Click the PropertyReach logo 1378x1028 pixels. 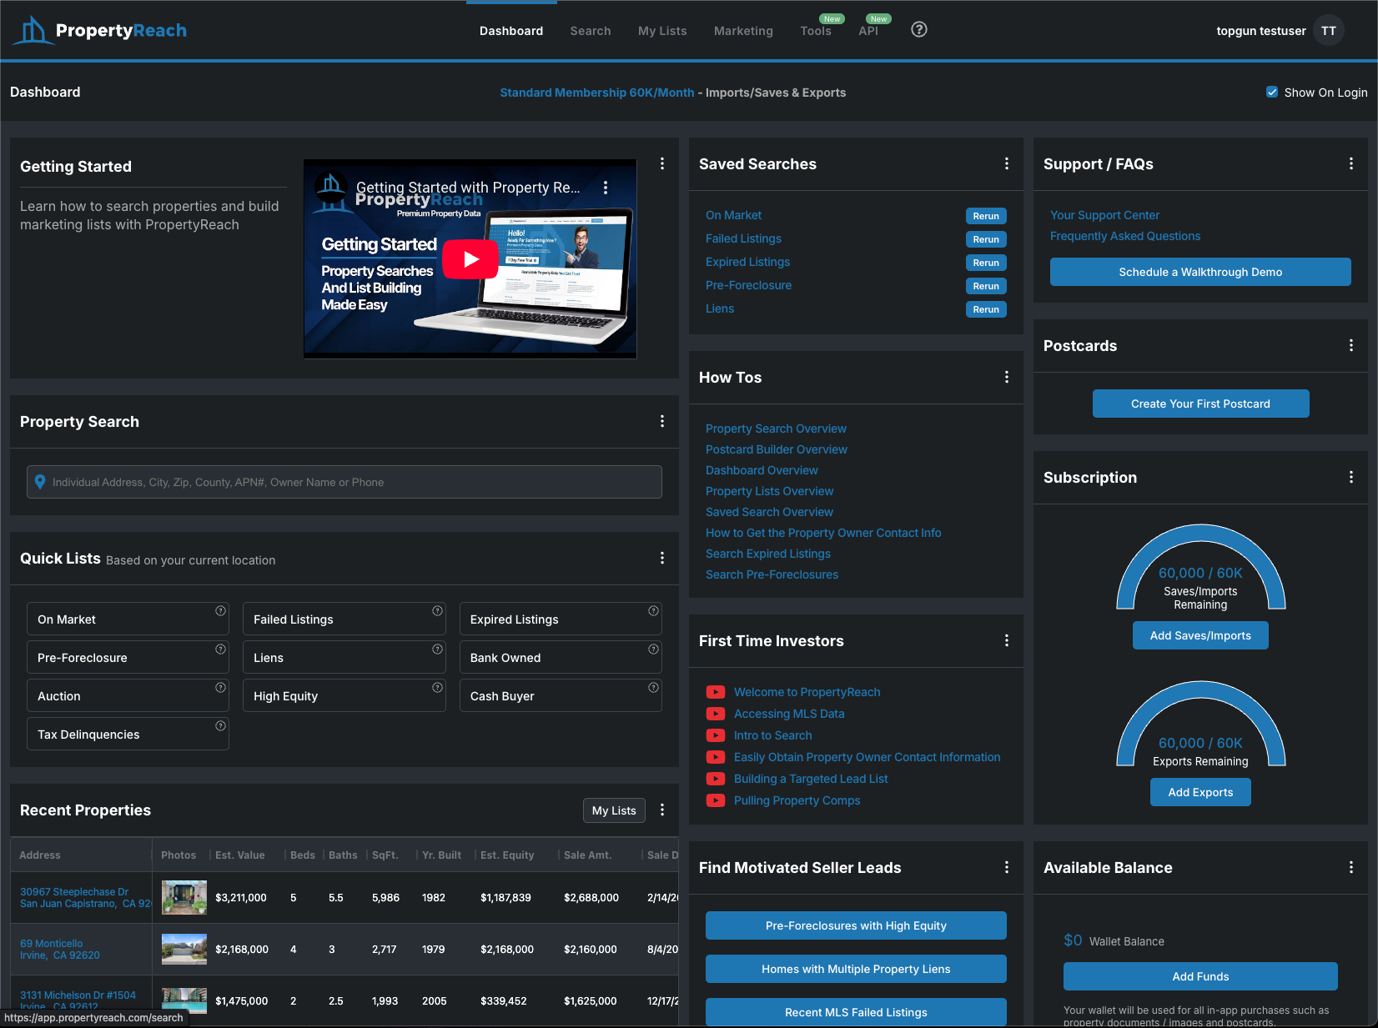click(x=100, y=31)
